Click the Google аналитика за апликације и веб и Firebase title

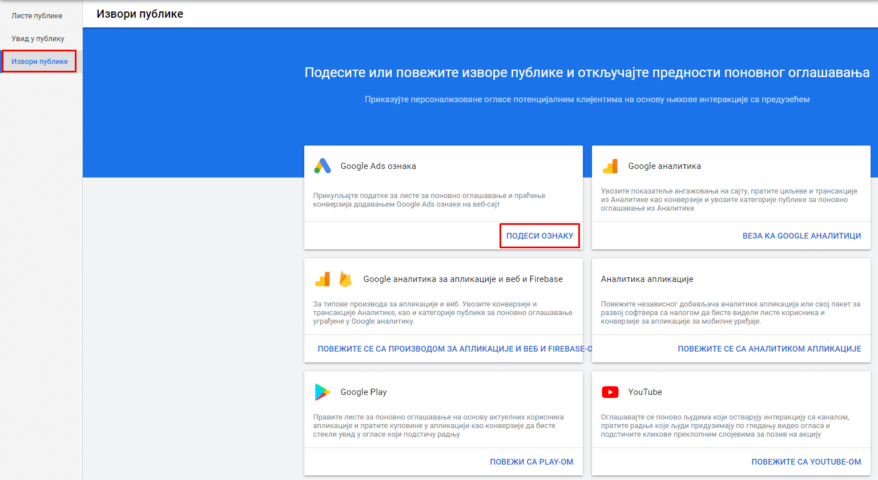[463, 279]
